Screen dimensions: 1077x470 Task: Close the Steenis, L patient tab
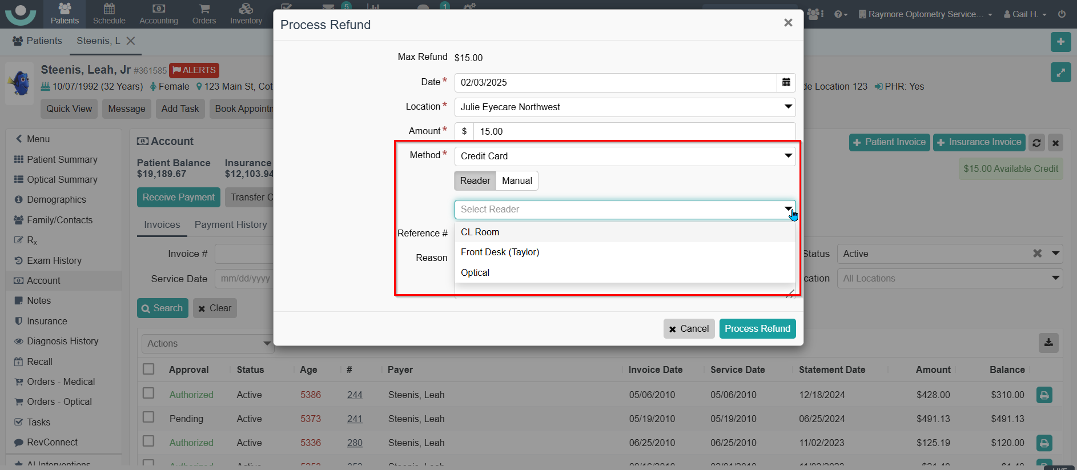[x=131, y=41]
